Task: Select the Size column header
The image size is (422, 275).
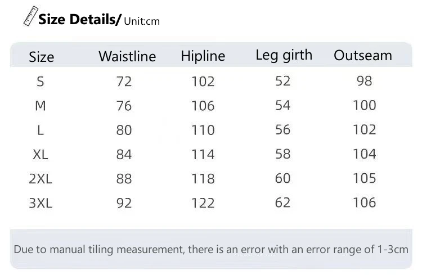Action: [x=42, y=57]
